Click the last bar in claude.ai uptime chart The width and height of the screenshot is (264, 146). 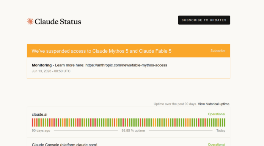[225, 122]
